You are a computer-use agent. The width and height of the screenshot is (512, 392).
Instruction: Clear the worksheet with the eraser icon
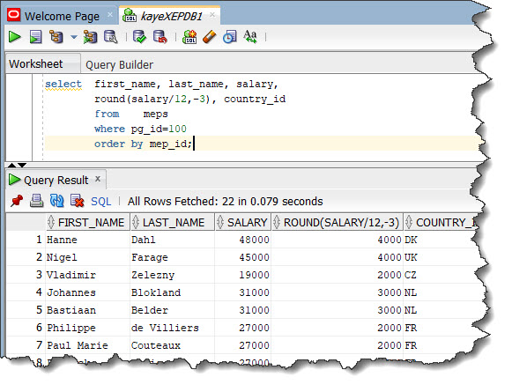(210, 36)
